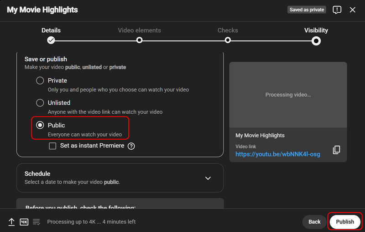Click the 'Save or publish' heading
The width and height of the screenshot is (365, 232).
click(46, 59)
